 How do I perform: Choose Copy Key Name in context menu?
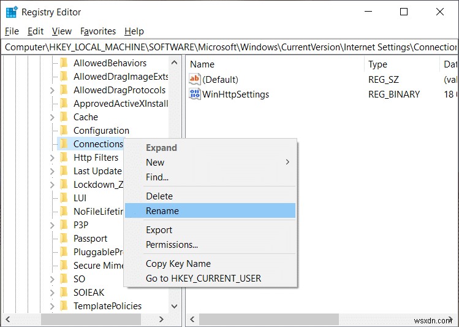210,263
